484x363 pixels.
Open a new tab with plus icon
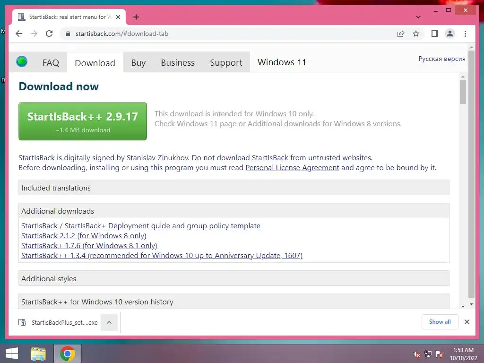[136, 17]
